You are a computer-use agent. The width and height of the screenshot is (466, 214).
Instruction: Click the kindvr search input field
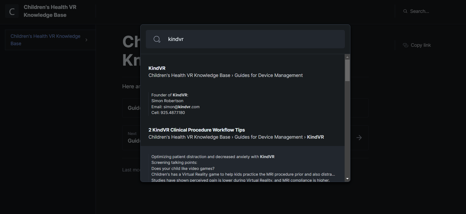click(x=245, y=39)
